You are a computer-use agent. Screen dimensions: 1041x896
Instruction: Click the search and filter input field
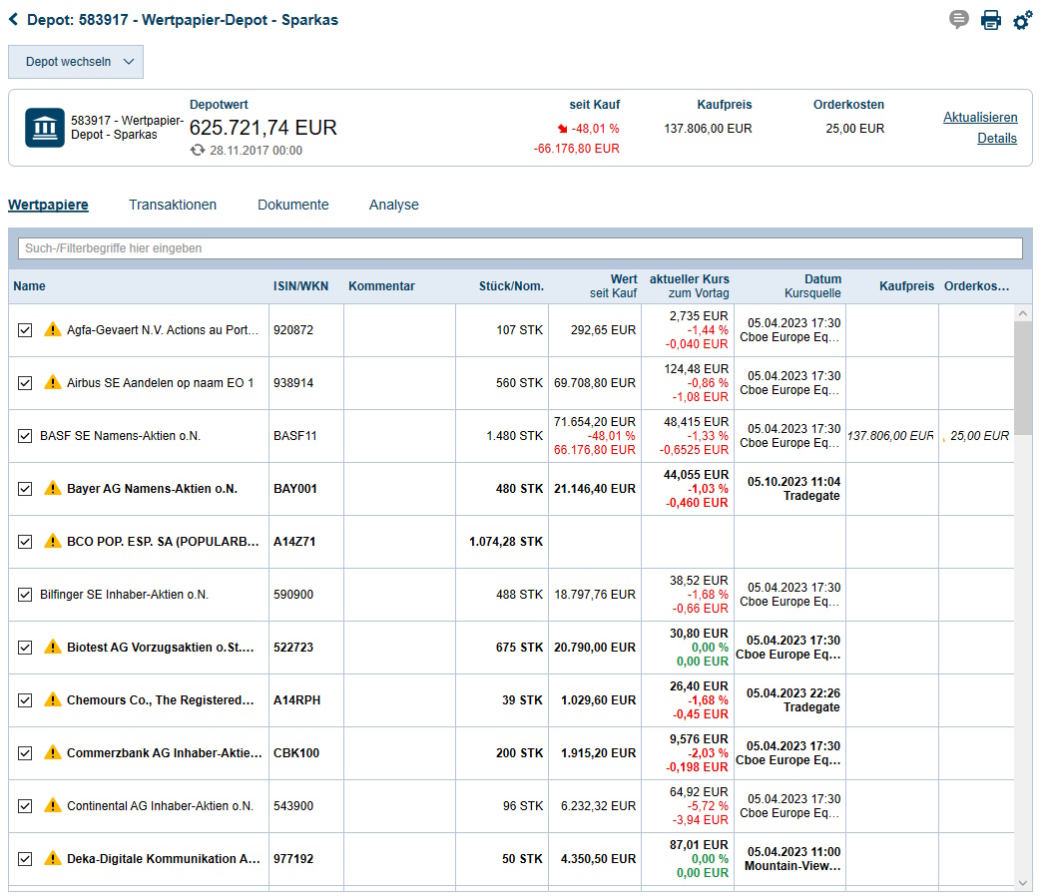pyautogui.click(x=520, y=248)
